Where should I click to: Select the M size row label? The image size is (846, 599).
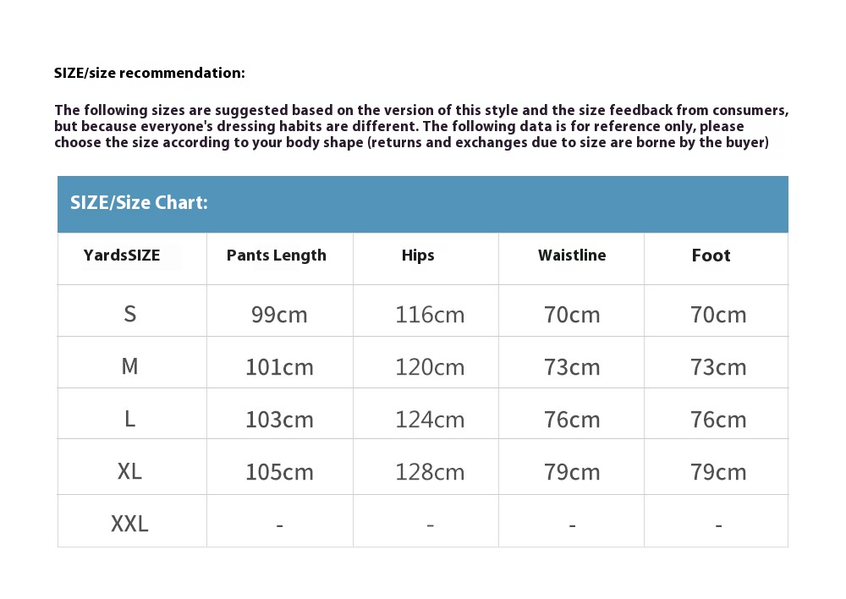tap(129, 366)
